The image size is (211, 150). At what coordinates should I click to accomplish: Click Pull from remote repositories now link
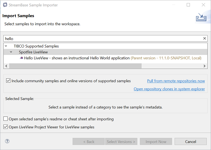[176, 81]
